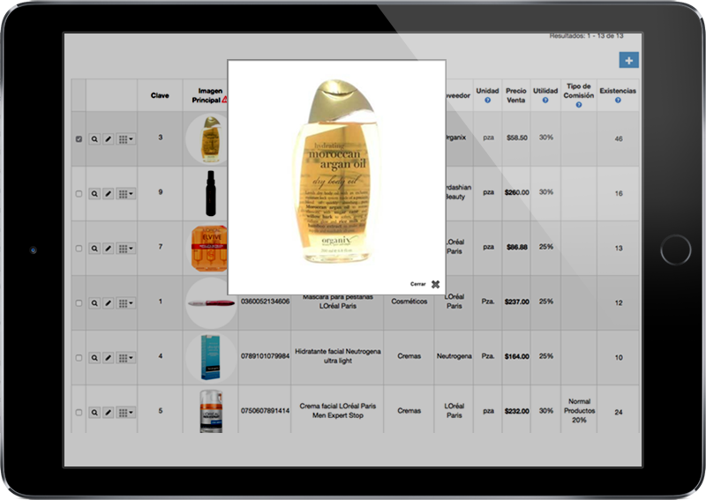View details magnifier for product clave 1

pyautogui.click(x=94, y=303)
